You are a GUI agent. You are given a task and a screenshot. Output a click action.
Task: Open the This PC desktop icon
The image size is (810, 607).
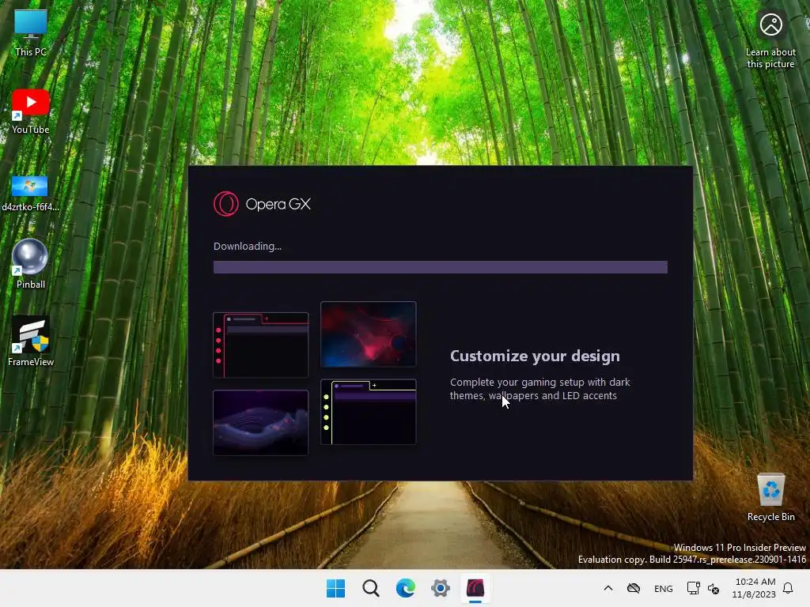pyautogui.click(x=31, y=33)
